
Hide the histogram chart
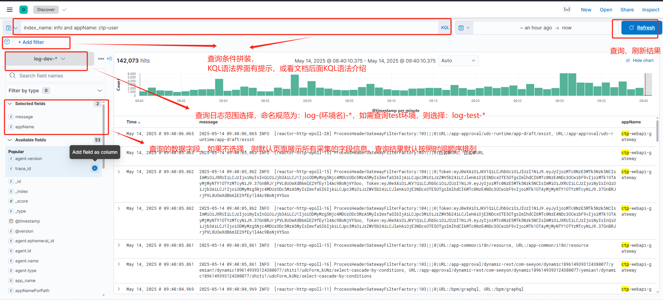(x=640, y=60)
